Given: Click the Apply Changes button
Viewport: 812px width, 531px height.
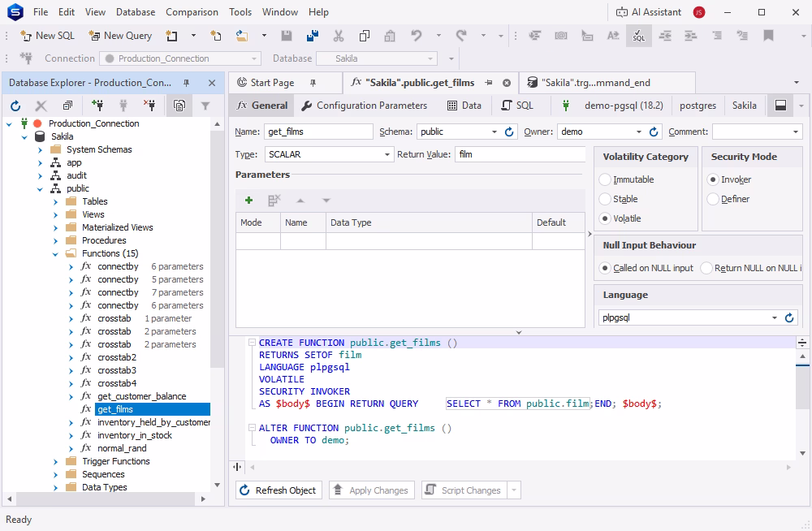Looking at the screenshot, I should pos(372,490).
